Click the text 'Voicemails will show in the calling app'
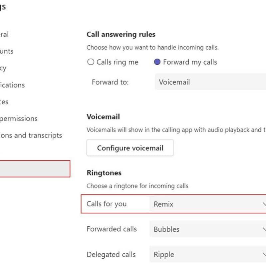This screenshot has width=266, height=266. (x=139, y=130)
